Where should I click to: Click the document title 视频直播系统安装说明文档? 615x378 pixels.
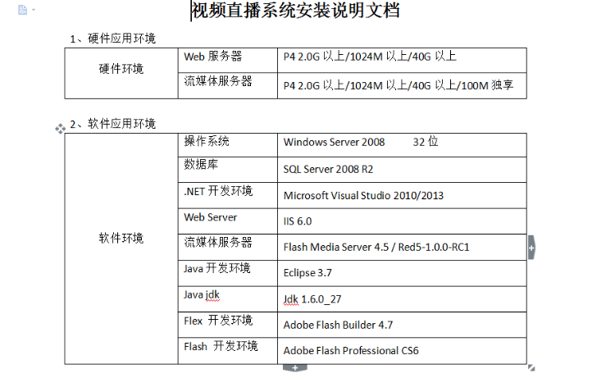295,11
